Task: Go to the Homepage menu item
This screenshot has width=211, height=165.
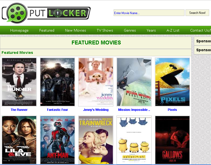Action: point(19,30)
